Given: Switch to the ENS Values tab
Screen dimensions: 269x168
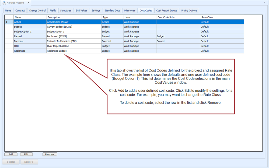Looking at the screenshot, I should [x=81, y=10].
